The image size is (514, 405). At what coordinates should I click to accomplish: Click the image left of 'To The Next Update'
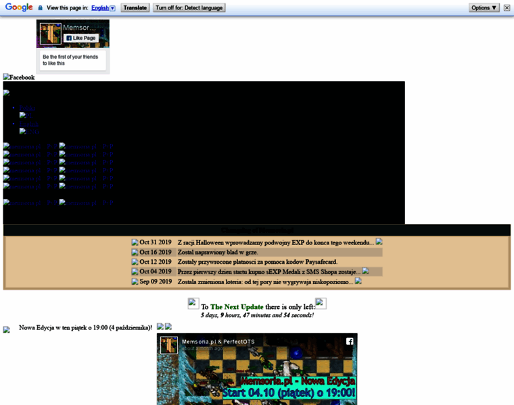click(x=193, y=303)
